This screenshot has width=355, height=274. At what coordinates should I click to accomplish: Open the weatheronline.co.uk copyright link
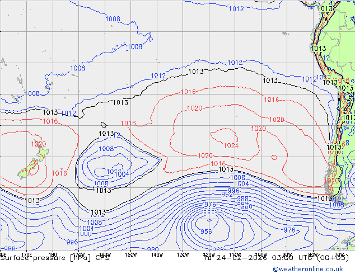(307, 269)
